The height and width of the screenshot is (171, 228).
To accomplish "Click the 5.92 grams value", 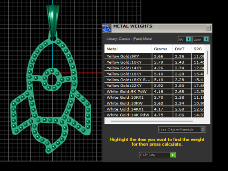I will tap(159, 85).
